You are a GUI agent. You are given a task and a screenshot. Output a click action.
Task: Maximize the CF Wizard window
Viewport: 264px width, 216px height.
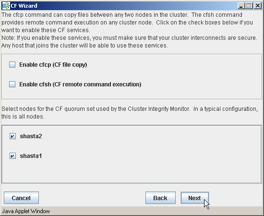coord(249,6)
